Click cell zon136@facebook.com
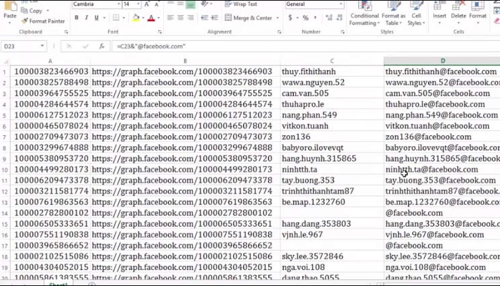500x286 pixels. 442,137
